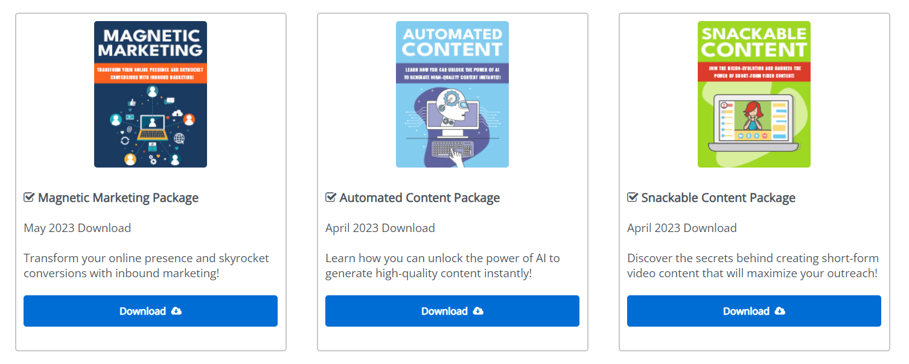
Task: Open the Magnetic Marketing cover image
Action: (x=150, y=94)
